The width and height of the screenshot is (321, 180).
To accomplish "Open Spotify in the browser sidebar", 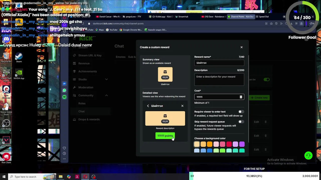I will [64, 97].
